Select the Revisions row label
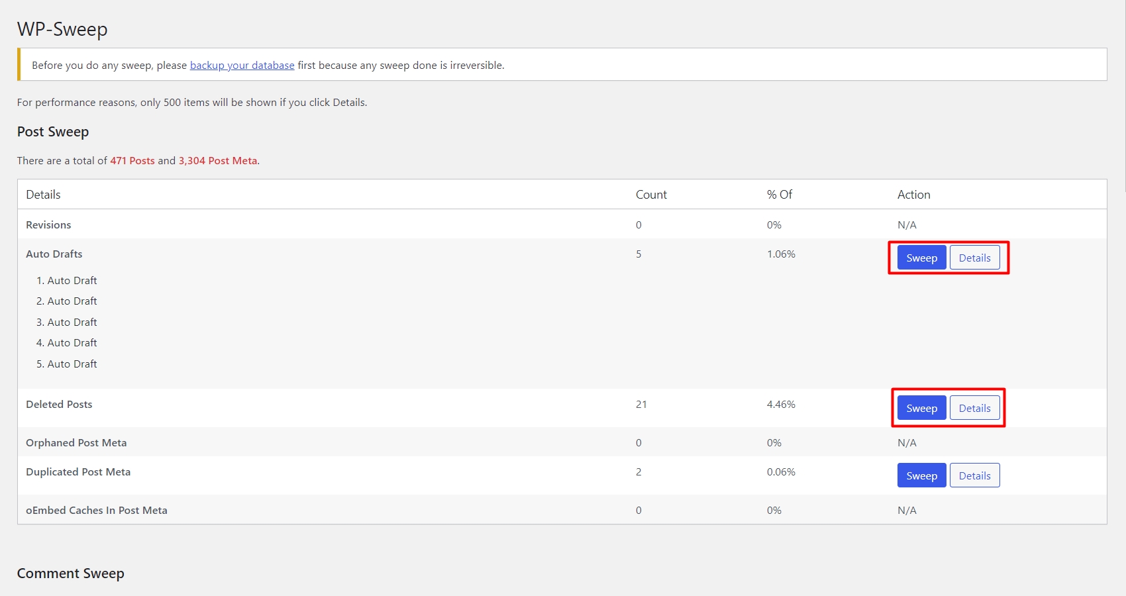The width and height of the screenshot is (1126, 596). tap(48, 224)
